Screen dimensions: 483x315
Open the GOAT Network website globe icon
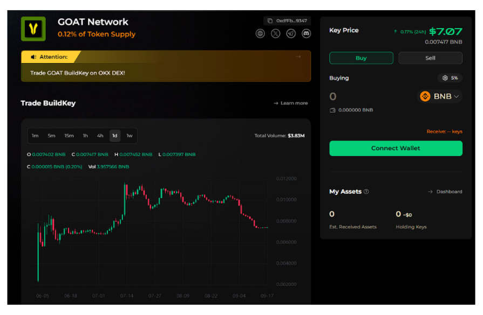[261, 33]
